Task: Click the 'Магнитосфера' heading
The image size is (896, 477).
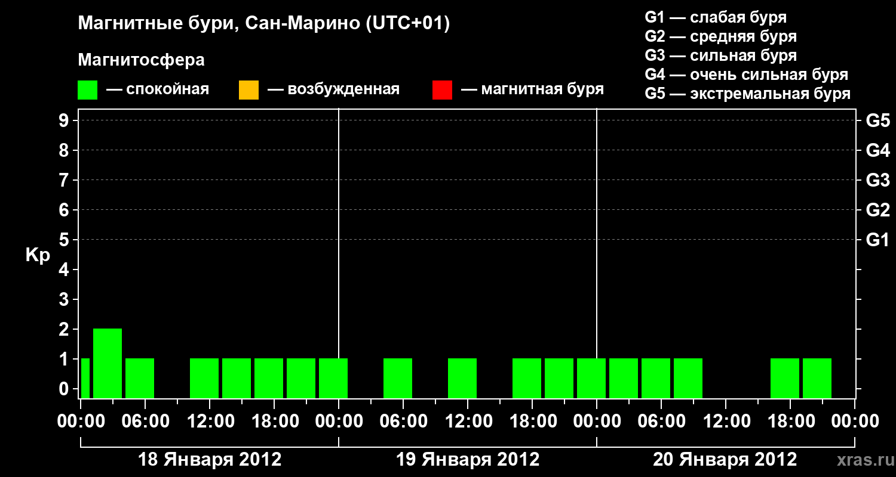Action: [142, 60]
